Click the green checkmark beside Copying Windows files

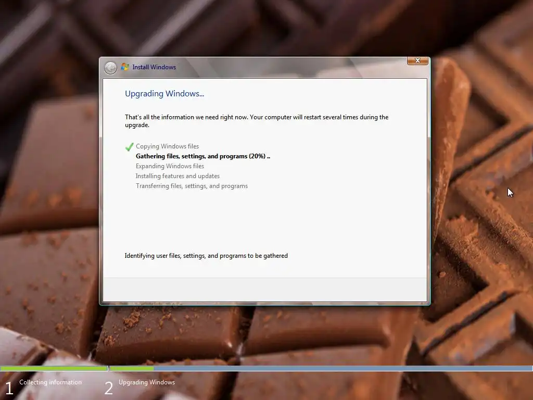[x=129, y=147]
